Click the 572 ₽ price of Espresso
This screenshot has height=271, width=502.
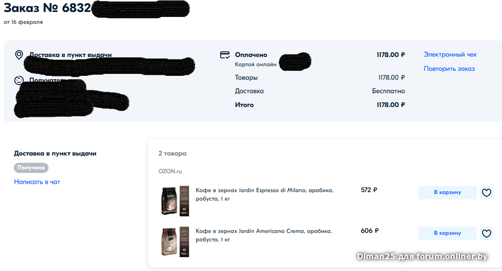pyautogui.click(x=369, y=189)
